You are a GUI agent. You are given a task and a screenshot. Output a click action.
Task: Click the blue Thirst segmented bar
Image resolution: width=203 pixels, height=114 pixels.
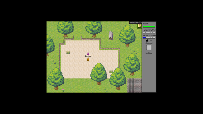149,38
